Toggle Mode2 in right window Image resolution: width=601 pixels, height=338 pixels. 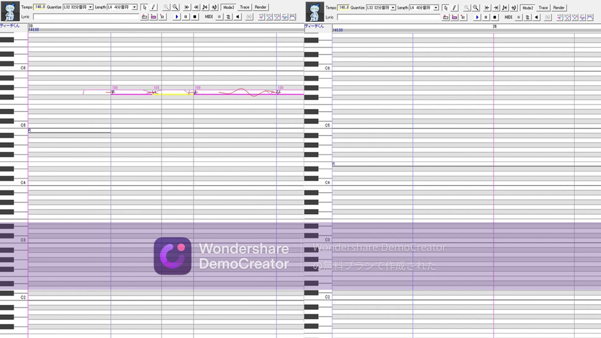(527, 8)
